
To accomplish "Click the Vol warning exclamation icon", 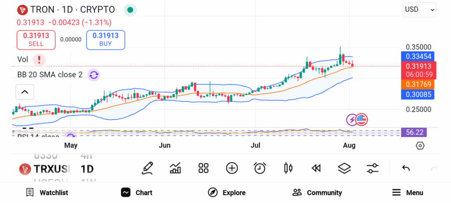I will (39, 59).
